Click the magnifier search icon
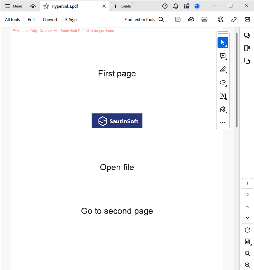This screenshot has height=270, width=254. tap(161, 19)
